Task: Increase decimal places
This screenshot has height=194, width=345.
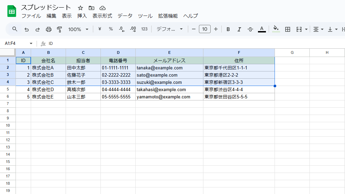Action: pos(133,29)
